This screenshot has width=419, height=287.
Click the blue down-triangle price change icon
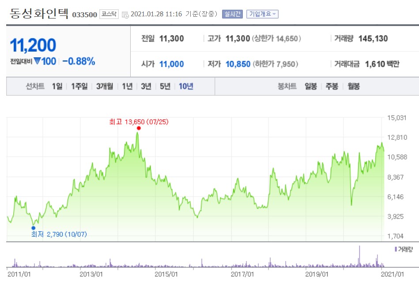pyautogui.click(x=38, y=61)
